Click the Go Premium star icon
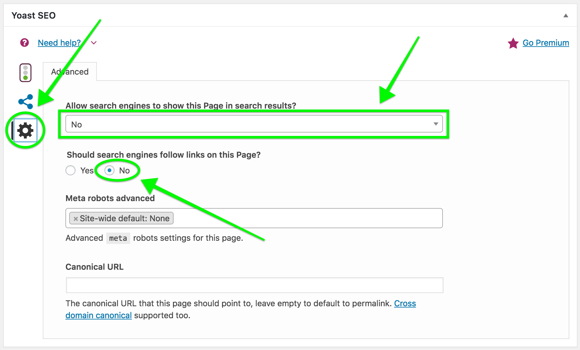Image resolution: width=580 pixels, height=350 pixels. tap(513, 43)
